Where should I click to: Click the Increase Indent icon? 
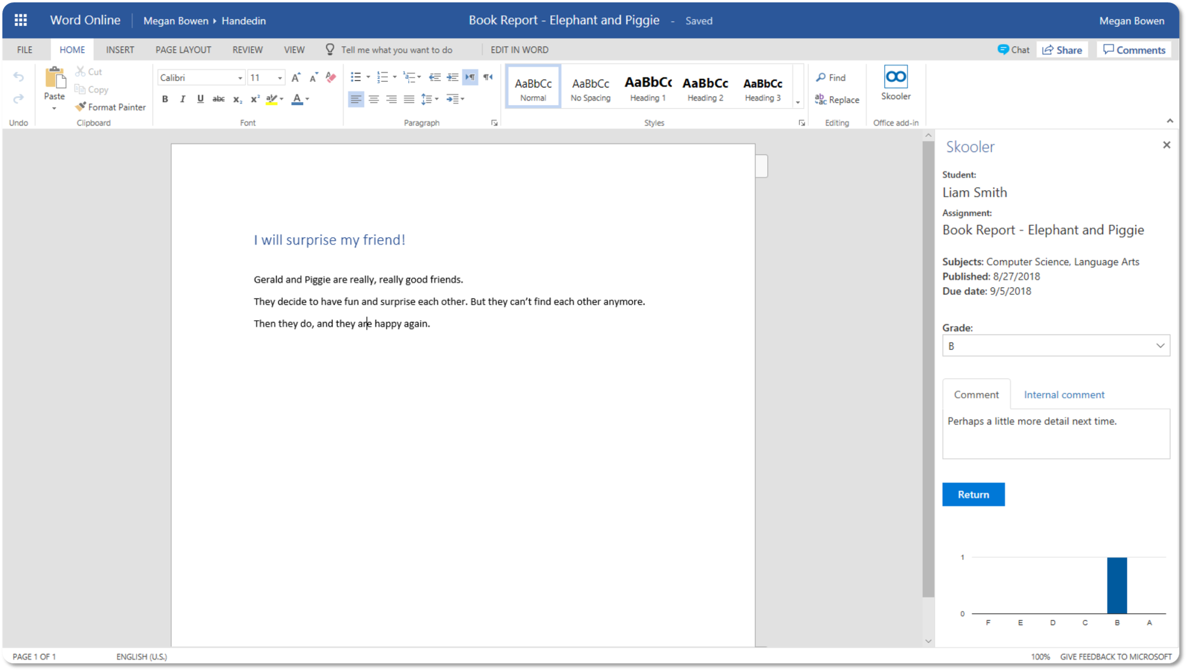(x=453, y=77)
